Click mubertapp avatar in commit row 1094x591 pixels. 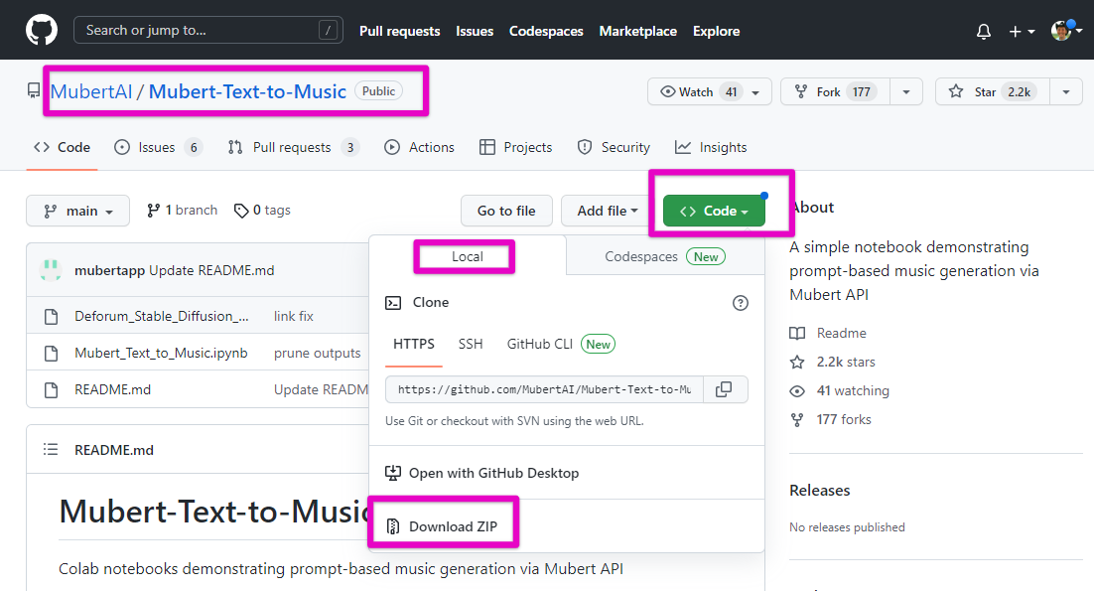coord(51,270)
